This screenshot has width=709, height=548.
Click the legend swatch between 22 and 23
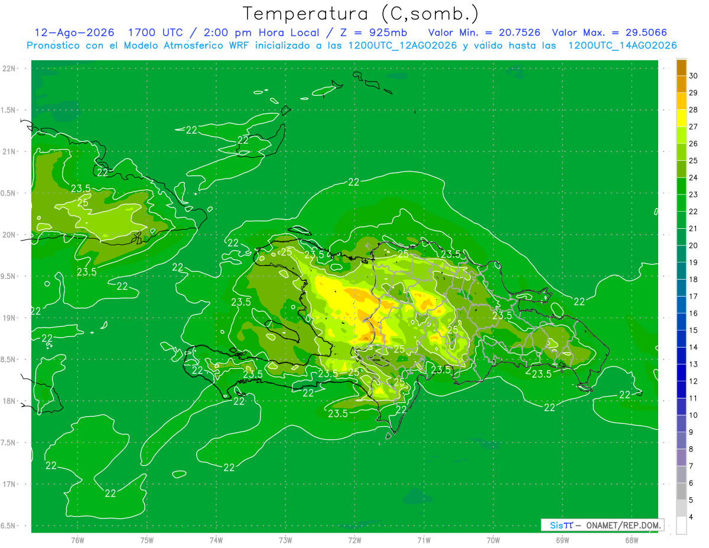(x=681, y=203)
